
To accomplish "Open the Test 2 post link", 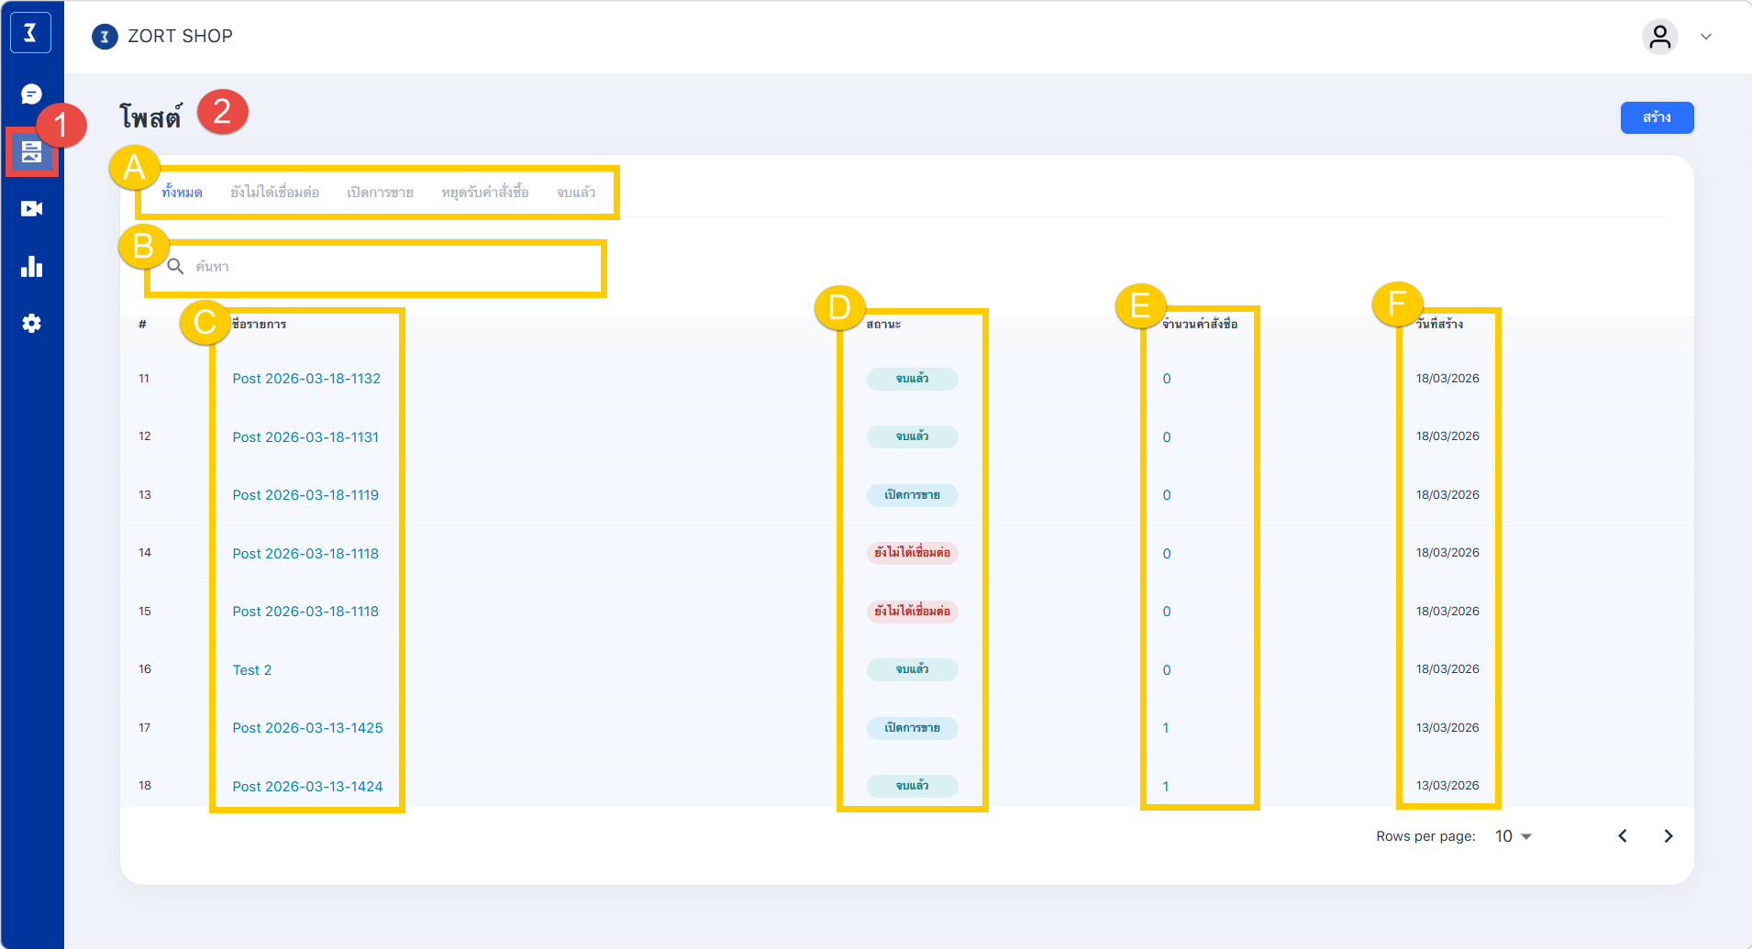I will click(x=252, y=670).
